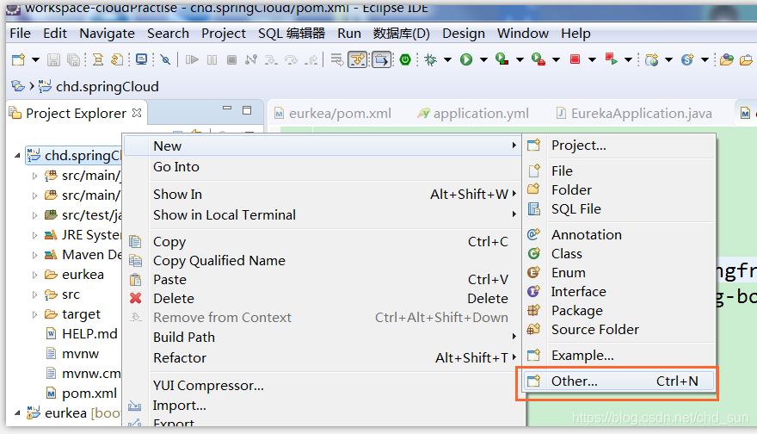Click the Disconnect debug toolbar icon
Screen dimensions: 757x434
coord(251,59)
